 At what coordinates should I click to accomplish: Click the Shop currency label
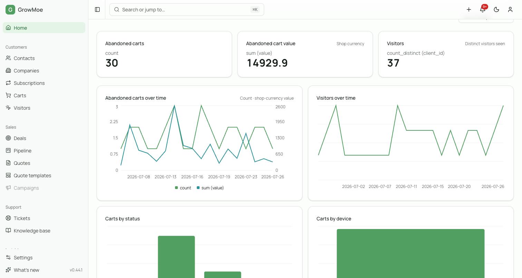tap(350, 44)
